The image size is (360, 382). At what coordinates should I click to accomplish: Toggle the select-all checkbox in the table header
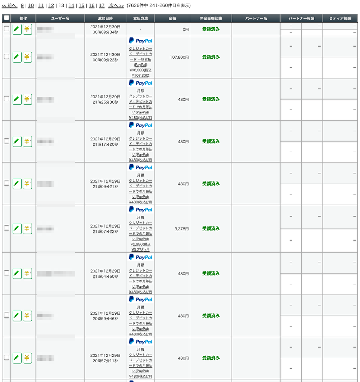coord(6,18)
